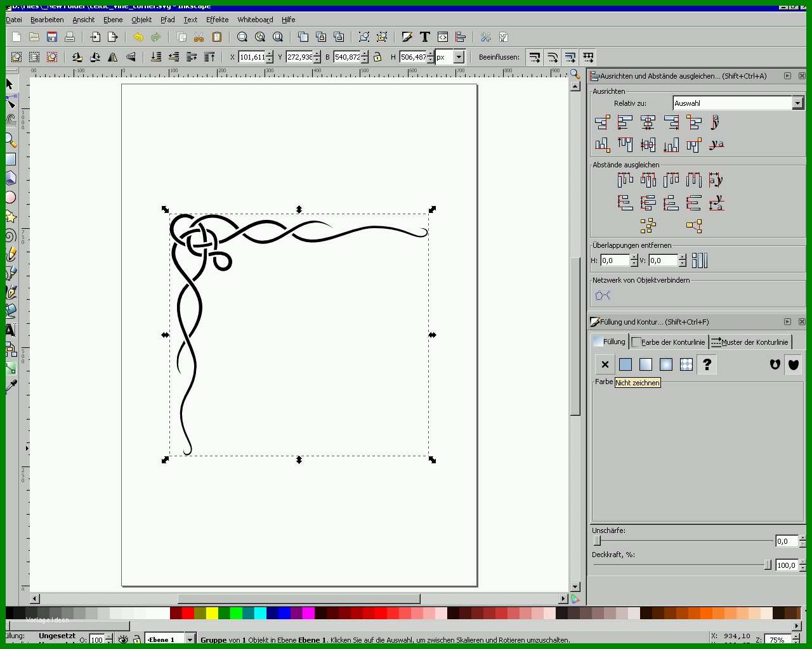Switch to 'Farbe der Konturlinie' tab
This screenshot has width=812, height=649.
pyautogui.click(x=669, y=342)
